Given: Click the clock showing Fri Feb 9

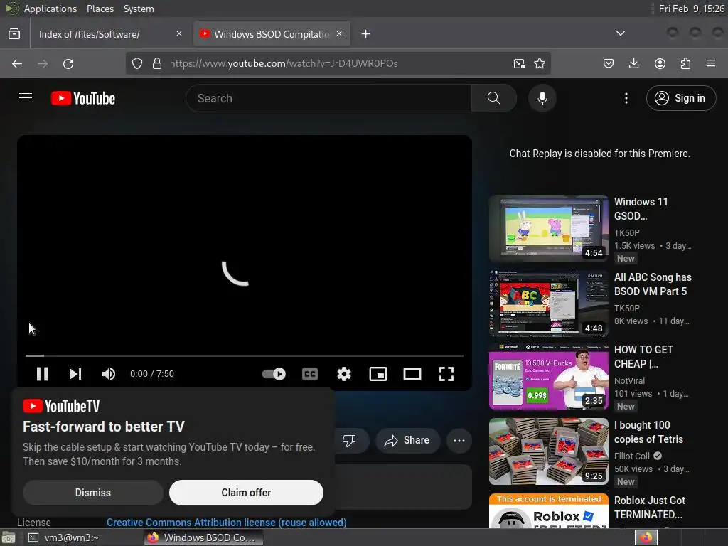Looking at the screenshot, I should tap(691, 9).
